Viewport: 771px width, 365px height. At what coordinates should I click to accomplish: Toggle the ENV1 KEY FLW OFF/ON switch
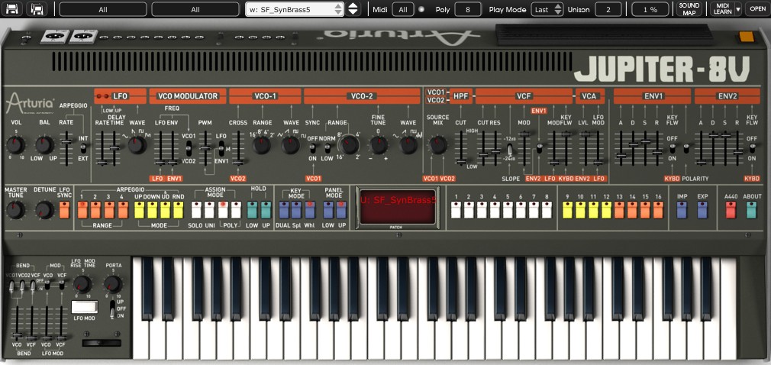[x=673, y=148]
